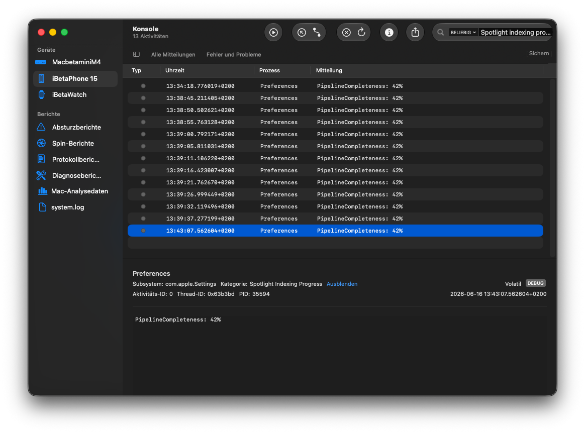
Task: Select log row at 13:39:26.999449
Action: click(335, 195)
